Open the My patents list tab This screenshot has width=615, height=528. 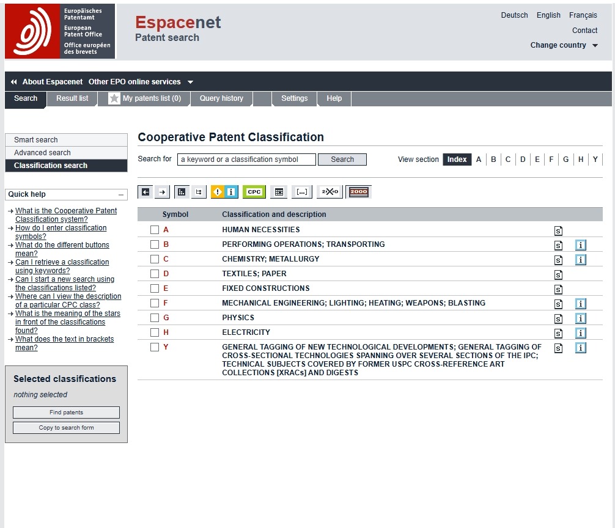click(144, 98)
